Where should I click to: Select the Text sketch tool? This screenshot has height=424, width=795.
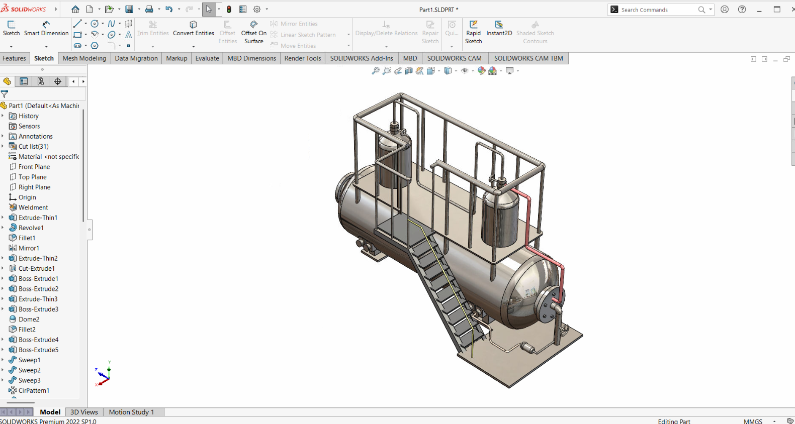point(128,35)
